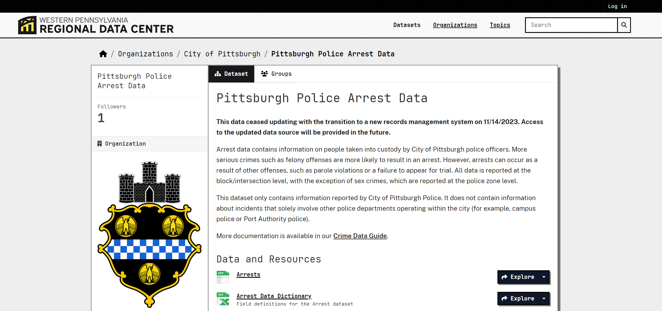
Task: Switch to the Groups tab
Action: point(276,74)
